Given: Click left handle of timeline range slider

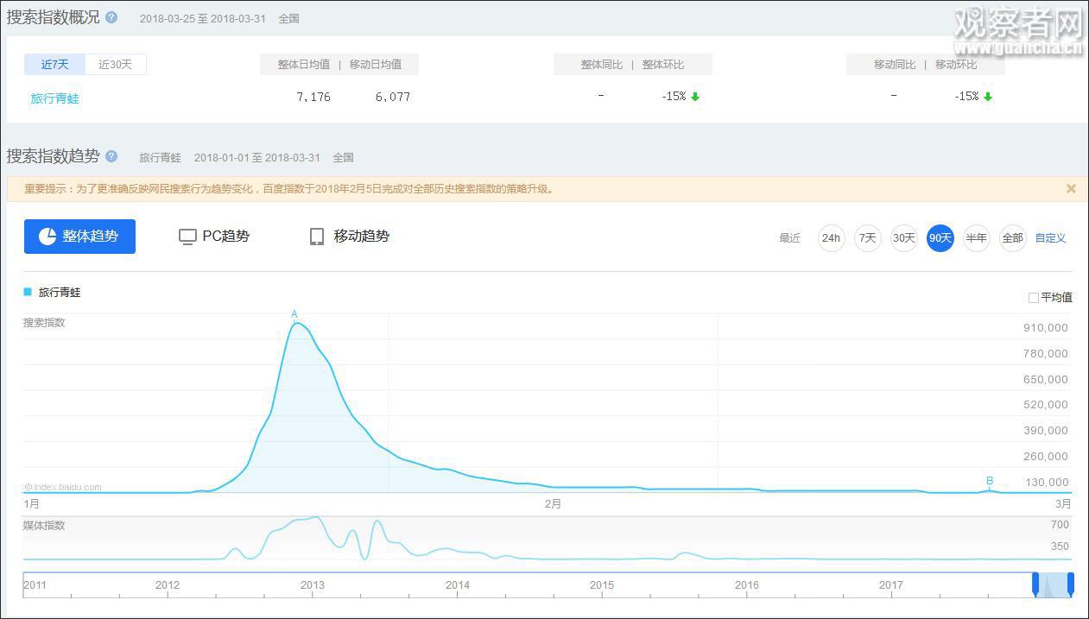Looking at the screenshot, I should (1035, 584).
